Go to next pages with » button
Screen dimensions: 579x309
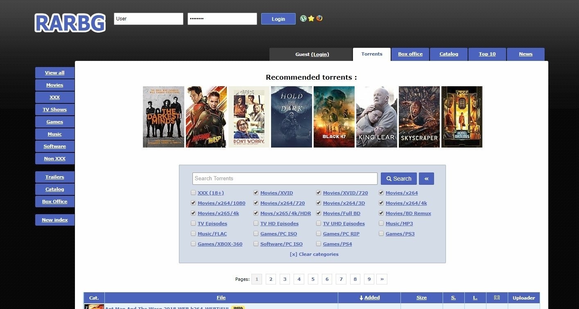382,279
